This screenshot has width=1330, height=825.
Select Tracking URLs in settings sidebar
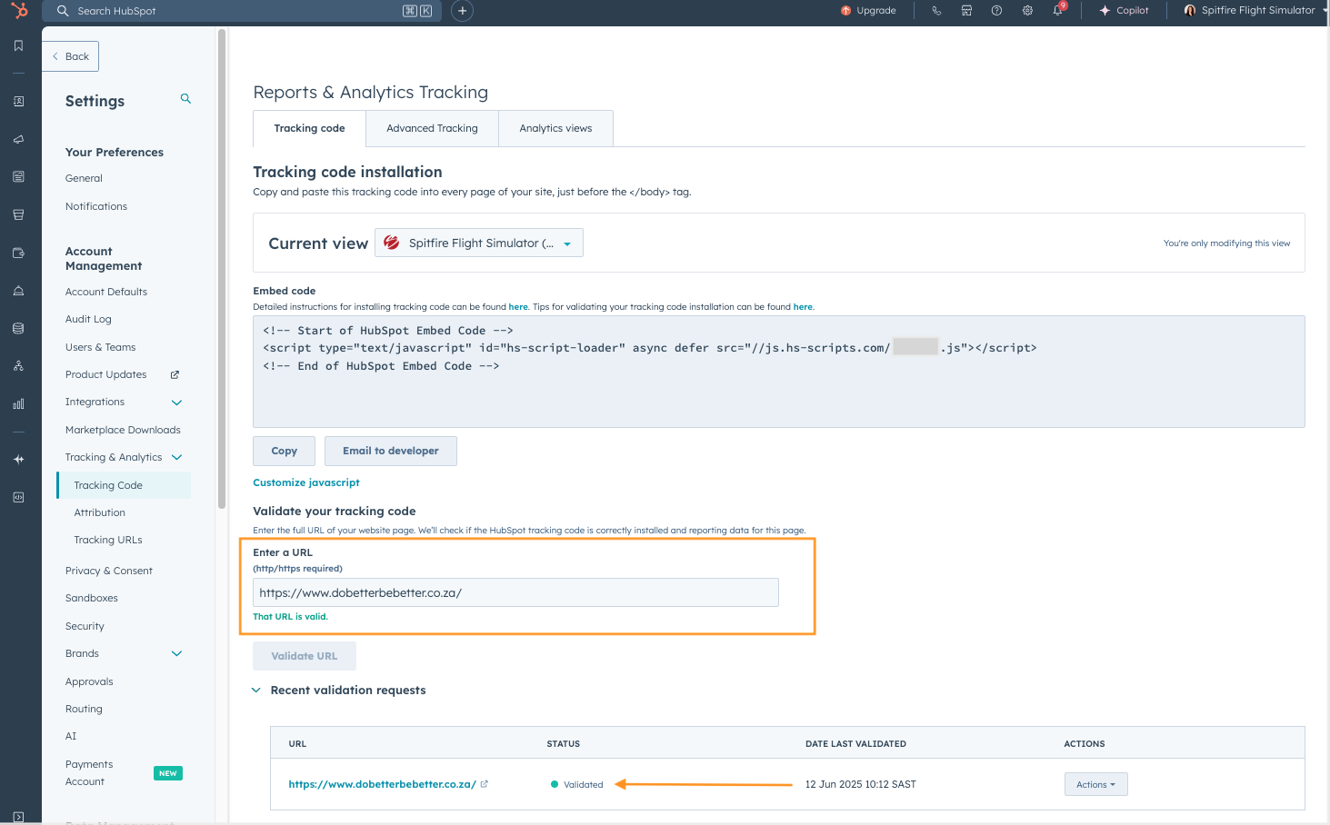pos(108,540)
